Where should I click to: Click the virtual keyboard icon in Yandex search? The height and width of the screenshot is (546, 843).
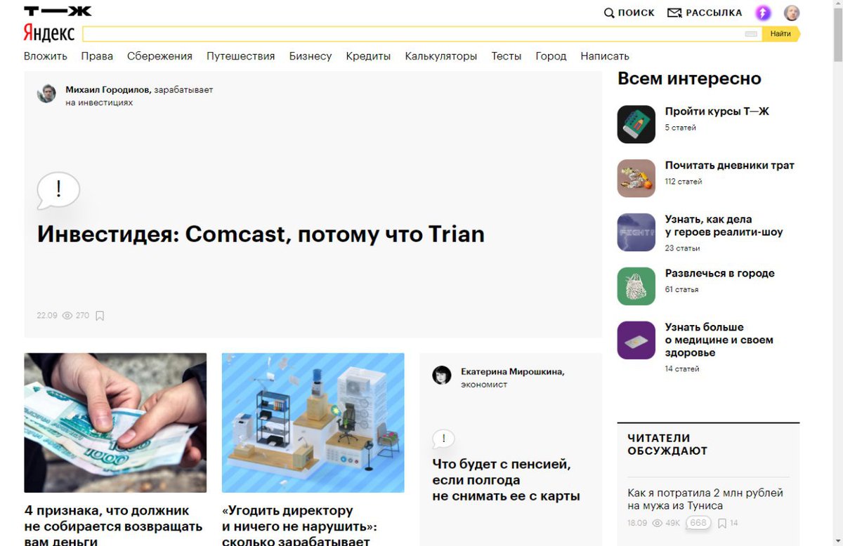(751, 34)
